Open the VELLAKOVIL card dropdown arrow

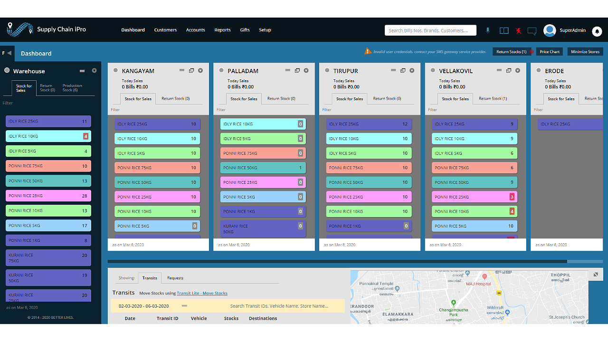(518, 70)
